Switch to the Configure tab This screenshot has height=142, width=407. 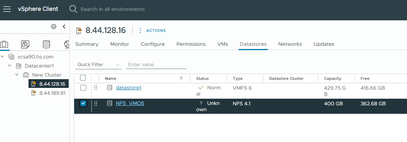(x=153, y=44)
